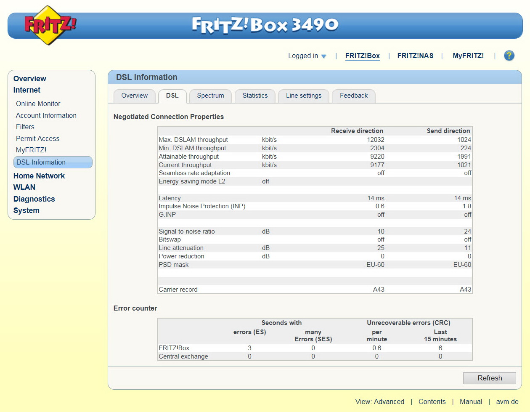Click the FRITZ!Box 3490 title banner
The image size is (530, 412).
click(265, 25)
